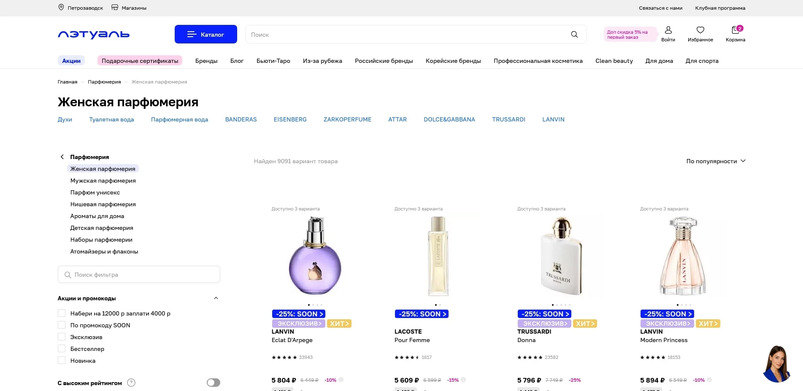Click the Поиск фильтра input field
This screenshot has width=803, height=391.
[x=139, y=275]
